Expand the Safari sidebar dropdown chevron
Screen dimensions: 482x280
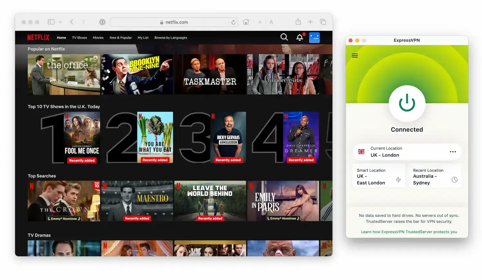coord(60,22)
